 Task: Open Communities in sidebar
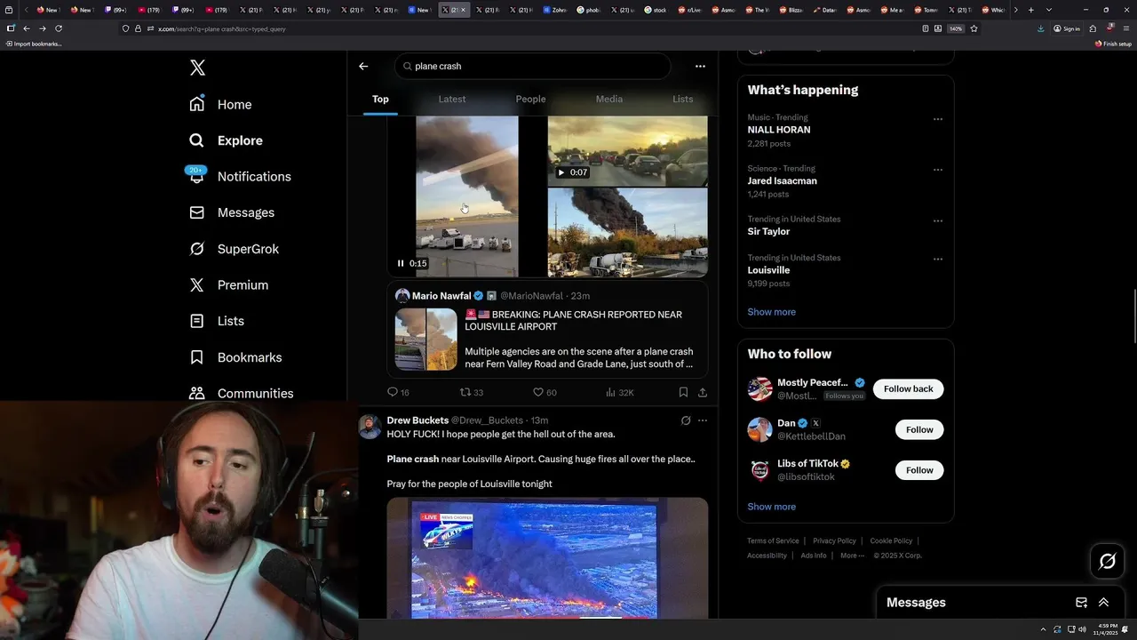[242, 393]
